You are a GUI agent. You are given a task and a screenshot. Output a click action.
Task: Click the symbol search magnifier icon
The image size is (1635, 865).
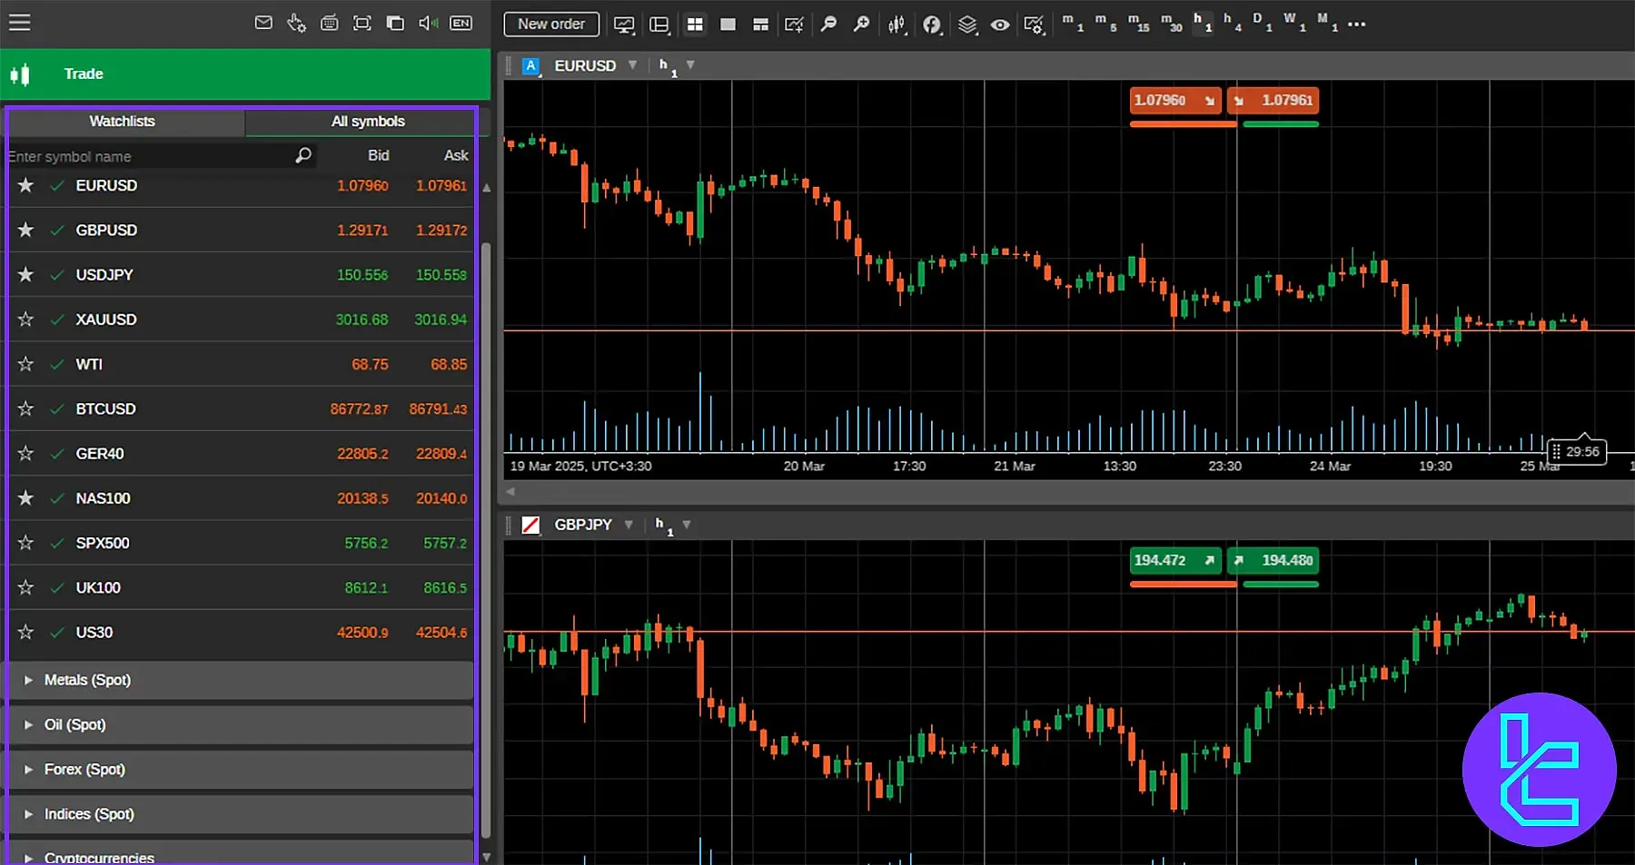[x=303, y=155]
